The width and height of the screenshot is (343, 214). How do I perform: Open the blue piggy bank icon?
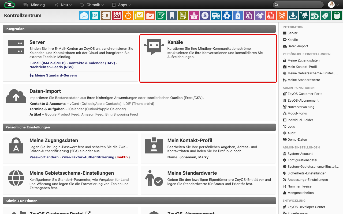tap(227, 16)
